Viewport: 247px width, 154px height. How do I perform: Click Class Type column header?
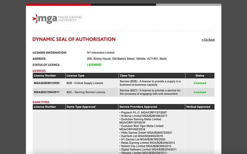pos(152,75)
